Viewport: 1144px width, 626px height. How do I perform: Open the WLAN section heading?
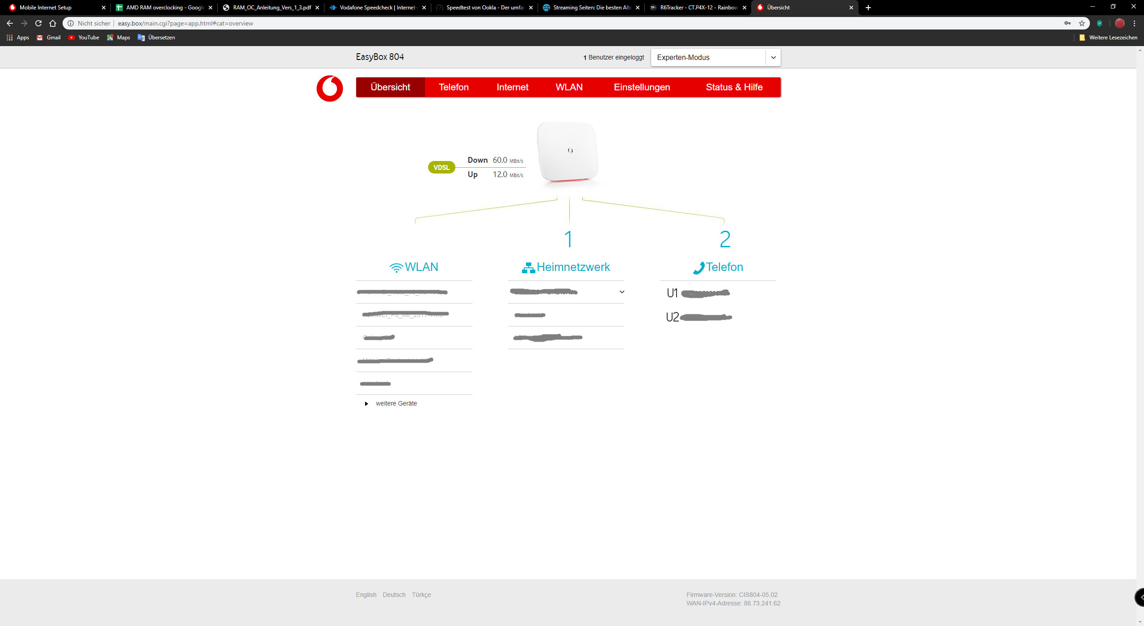(x=414, y=267)
